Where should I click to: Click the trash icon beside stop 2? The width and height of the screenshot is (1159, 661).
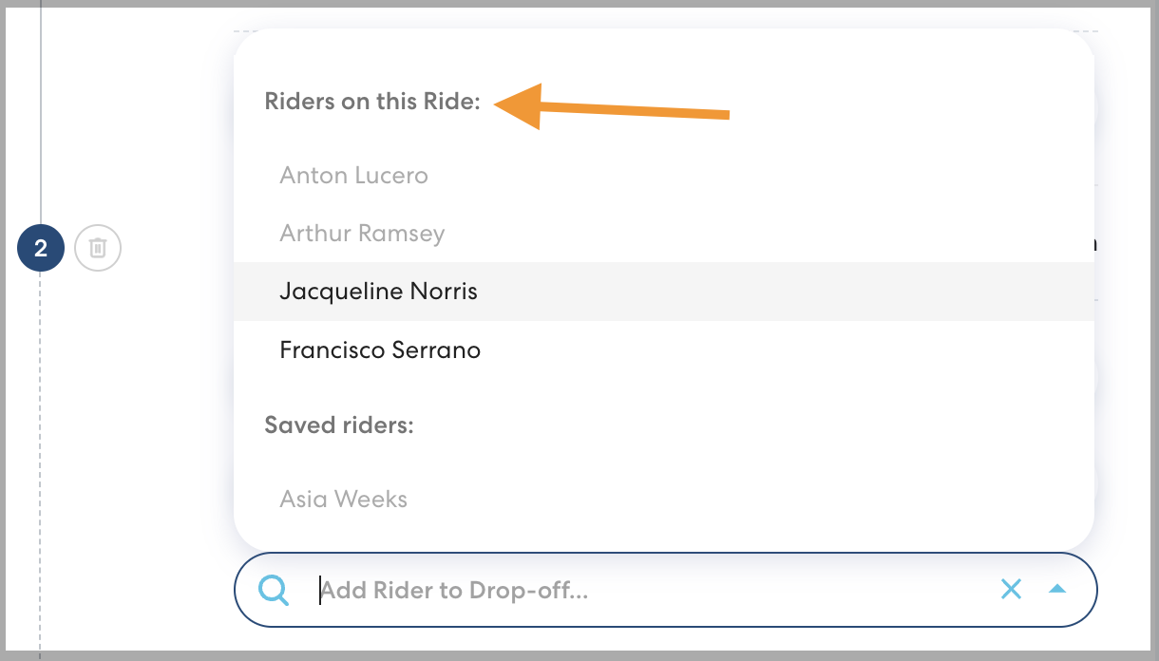[98, 249]
